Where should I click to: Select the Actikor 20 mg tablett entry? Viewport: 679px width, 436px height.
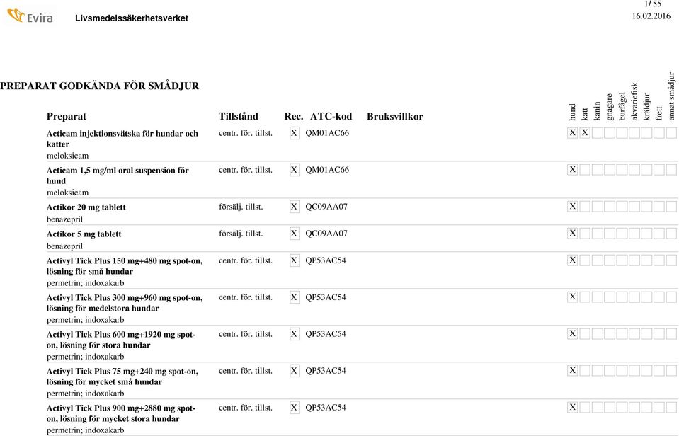(86, 207)
